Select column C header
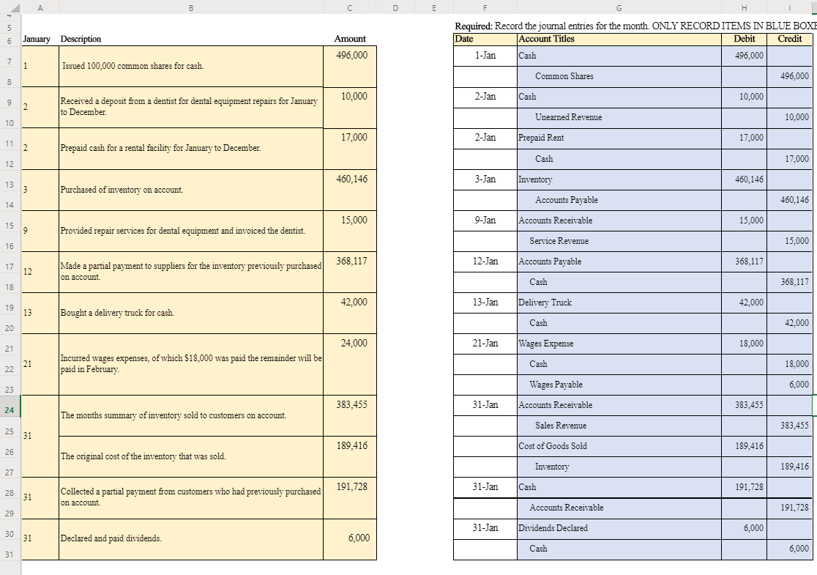Image resolution: width=817 pixels, height=575 pixels. [350, 7]
